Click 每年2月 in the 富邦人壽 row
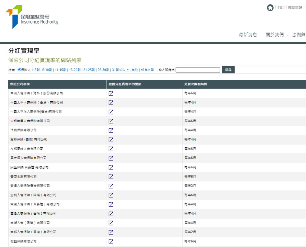306x247 pixels. (x=190, y=232)
